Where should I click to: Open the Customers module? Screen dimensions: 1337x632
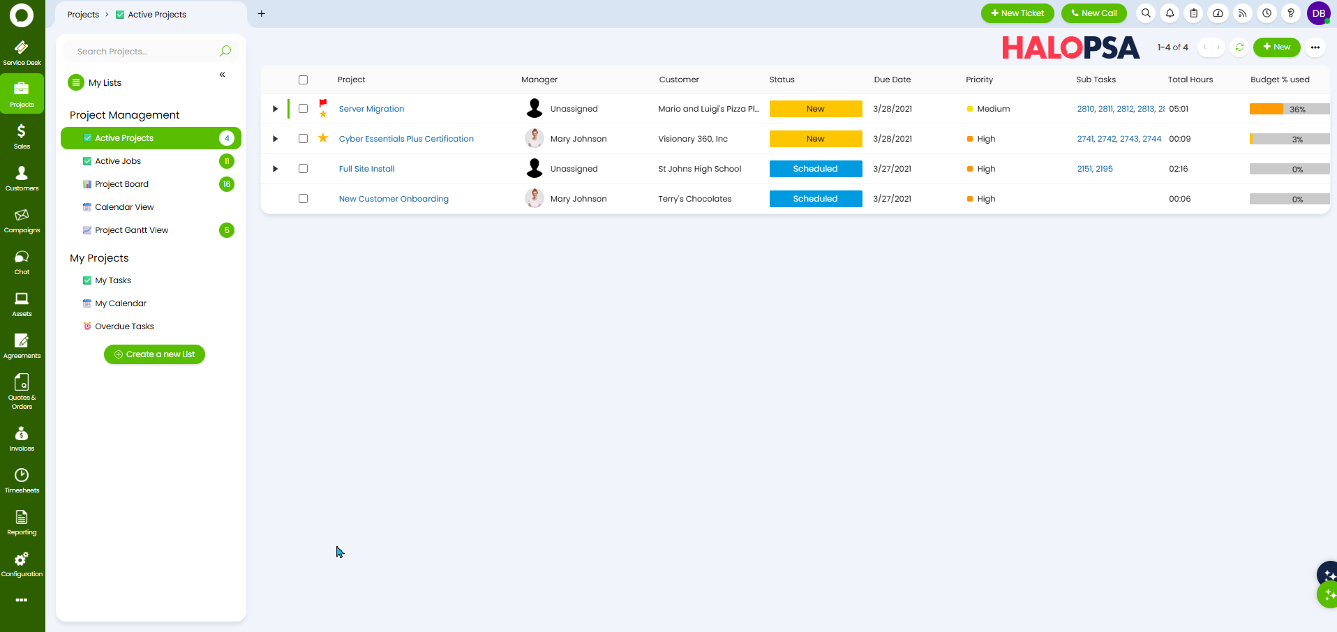point(22,178)
